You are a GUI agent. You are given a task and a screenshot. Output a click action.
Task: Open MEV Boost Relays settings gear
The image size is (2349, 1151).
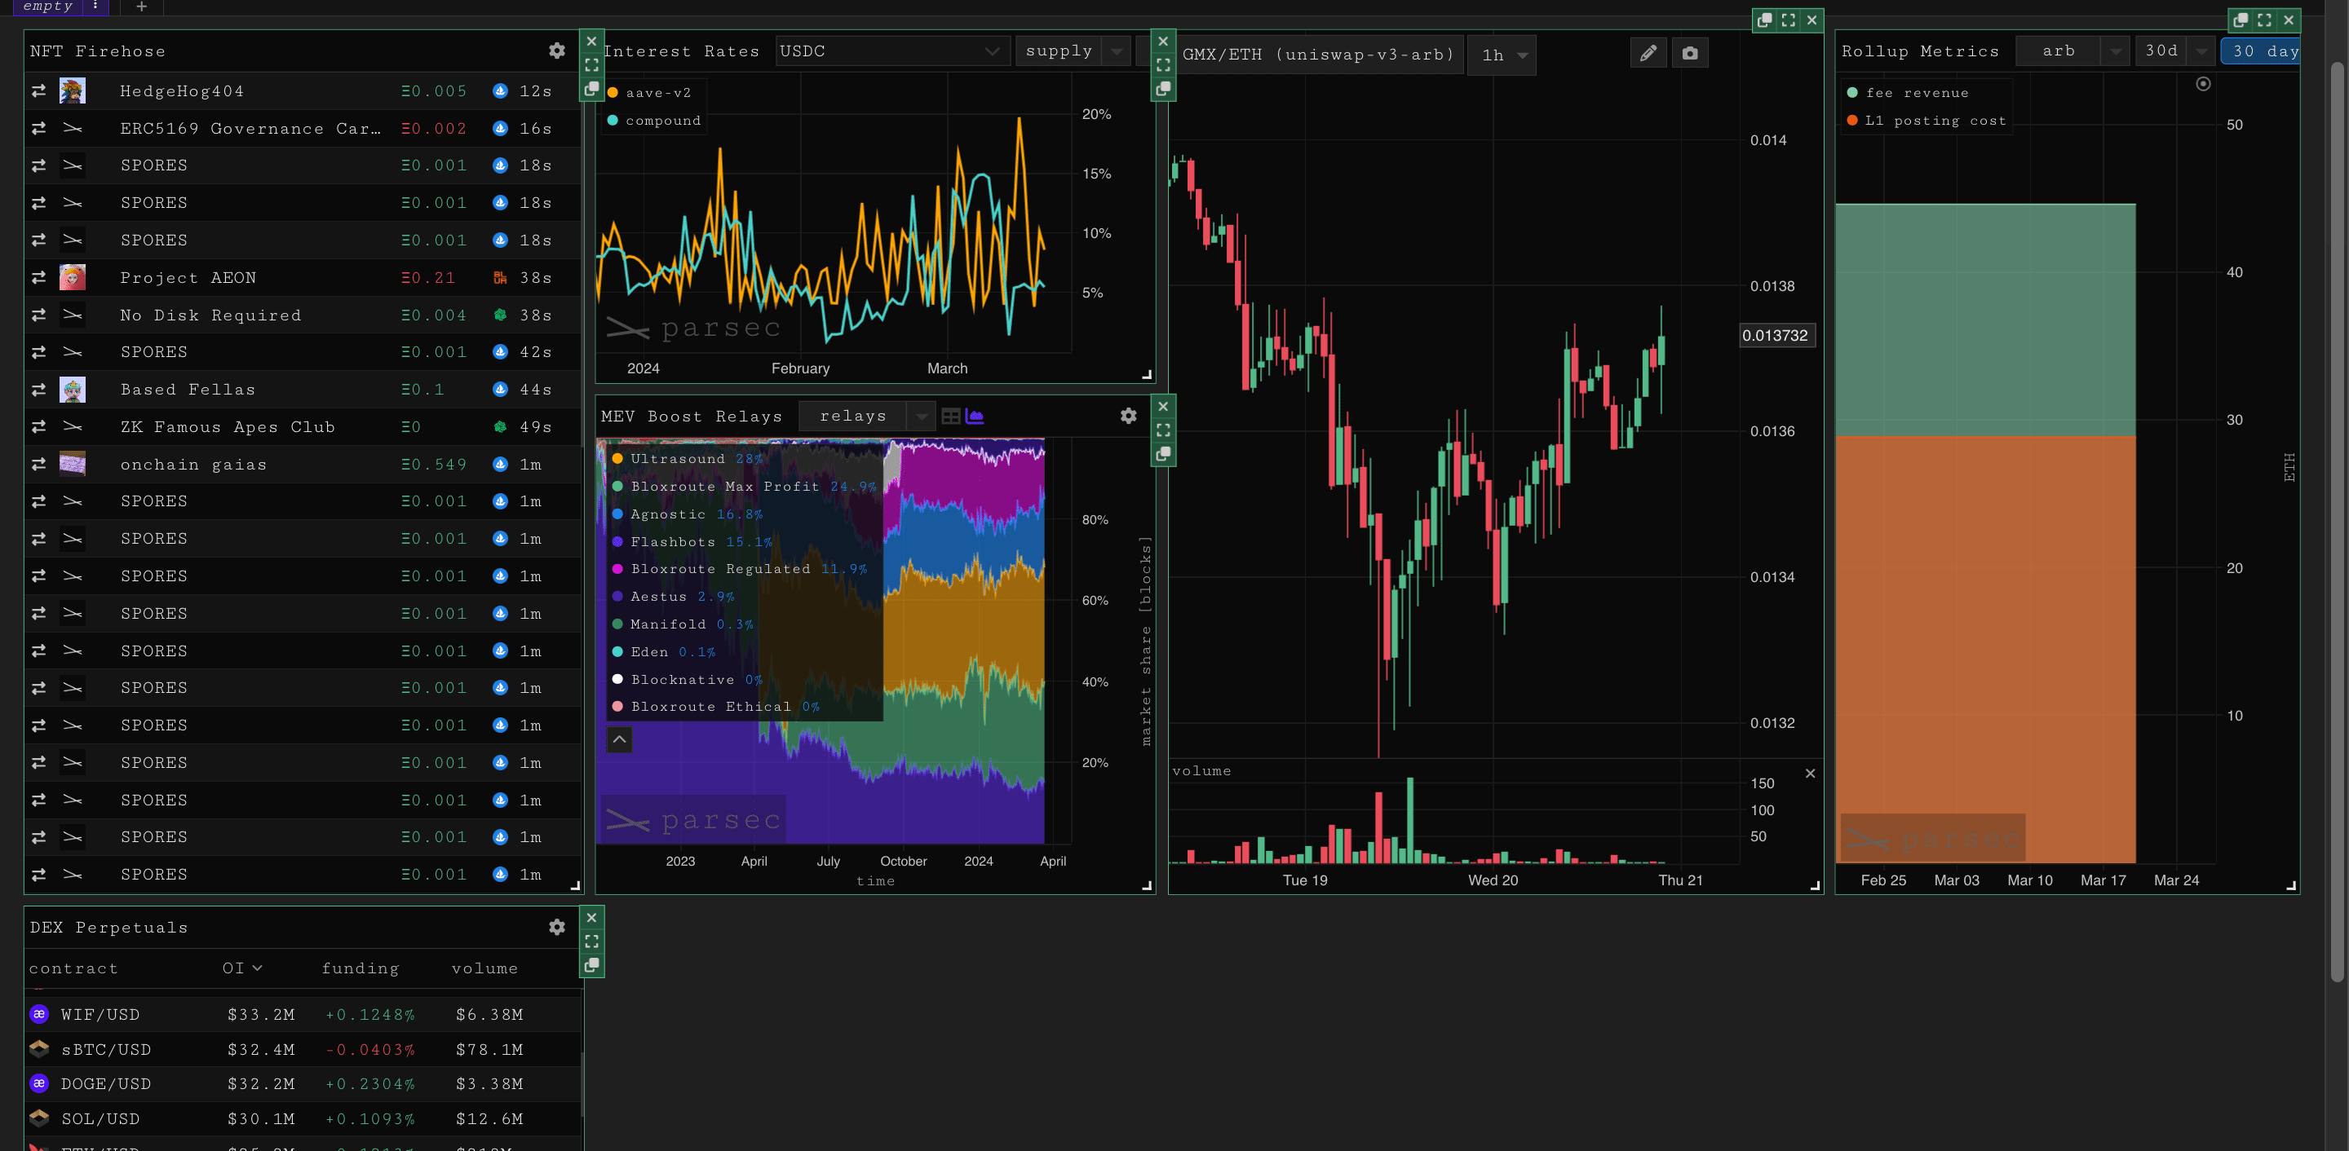pyautogui.click(x=1128, y=417)
